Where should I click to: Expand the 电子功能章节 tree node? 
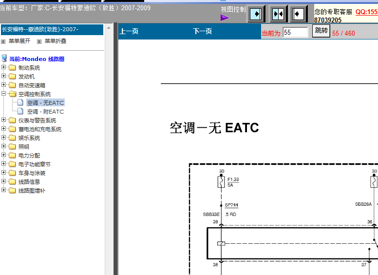tap(3, 163)
